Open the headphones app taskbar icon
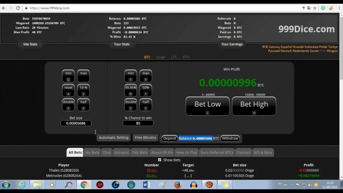343x193 pixels. point(193,185)
